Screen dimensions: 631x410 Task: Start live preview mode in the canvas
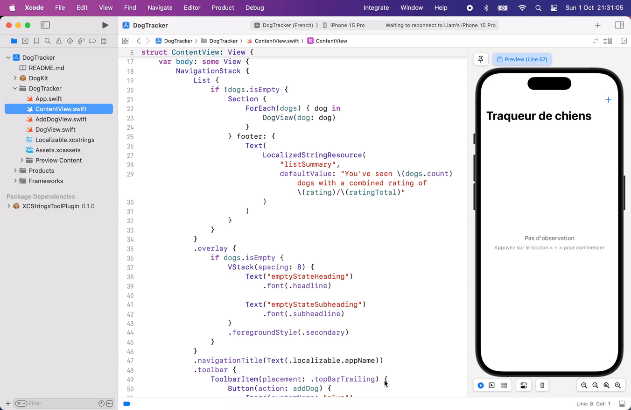pyautogui.click(x=481, y=385)
